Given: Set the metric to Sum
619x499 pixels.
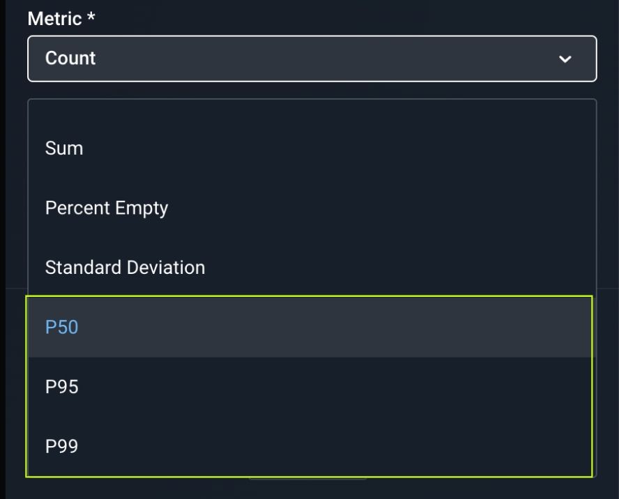Looking at the screenshot, I should [x=64, y=148].
